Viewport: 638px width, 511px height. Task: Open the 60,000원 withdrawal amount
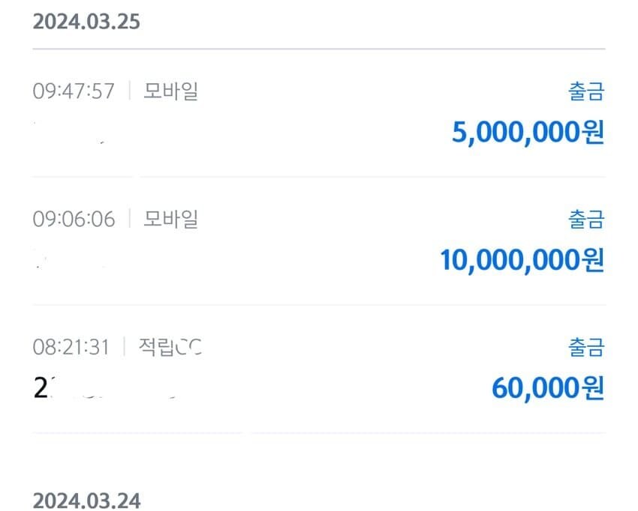pos(548,388)
